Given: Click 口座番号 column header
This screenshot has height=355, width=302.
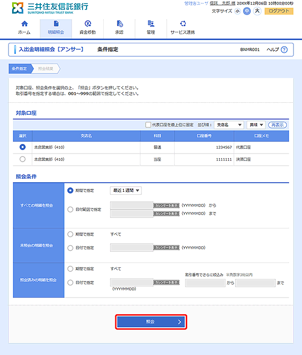Looking at the screenshot, I should coord(204,136).
